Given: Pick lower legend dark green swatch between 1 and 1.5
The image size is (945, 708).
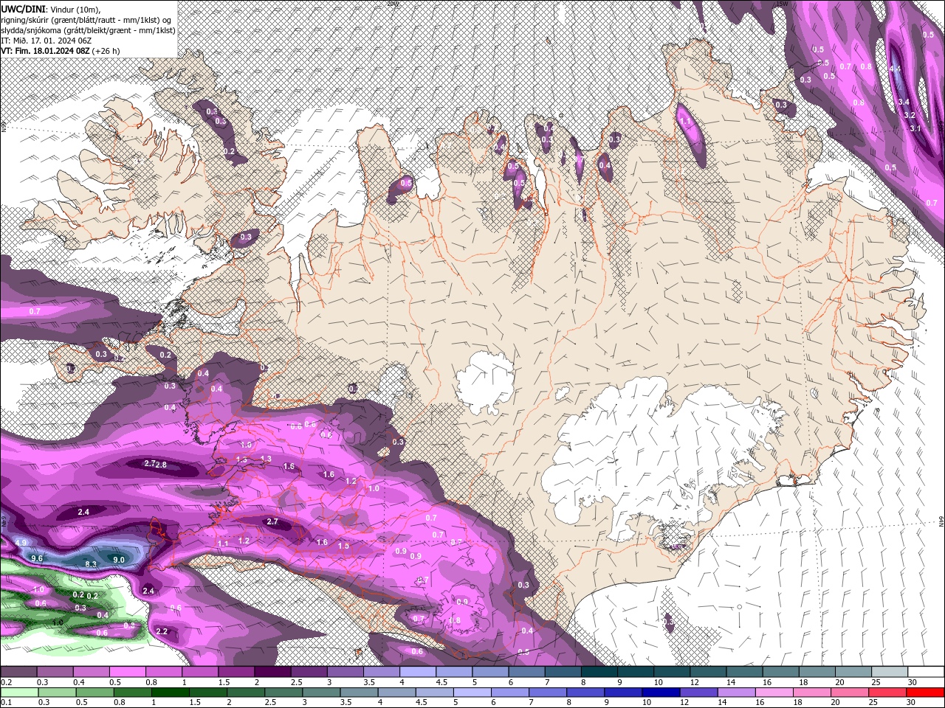Looking at the screenshot, I should click(170, 693).
